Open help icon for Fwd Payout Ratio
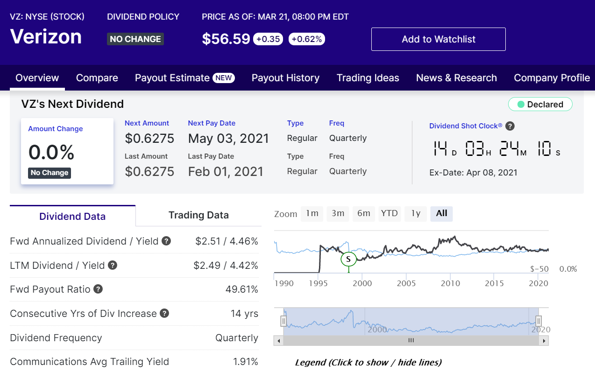This screenshot has height=372, width=595. coord(98,289)
